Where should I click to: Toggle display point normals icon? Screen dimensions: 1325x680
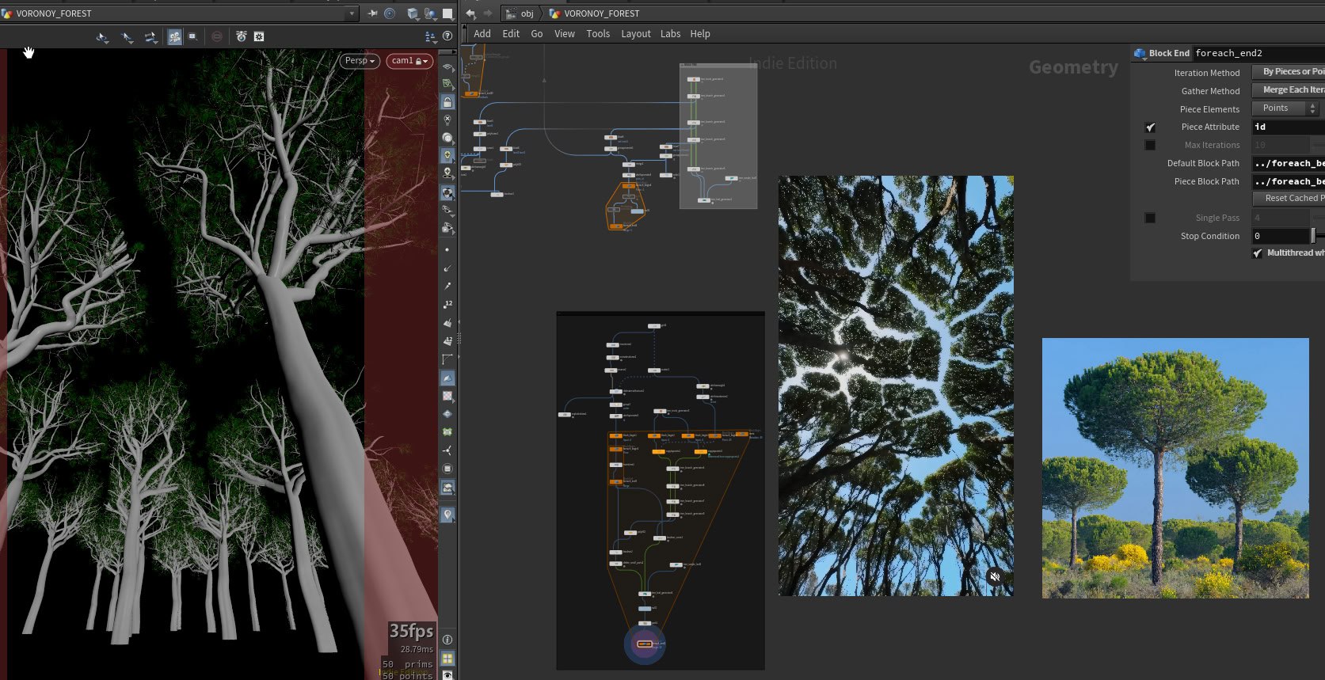447,268
